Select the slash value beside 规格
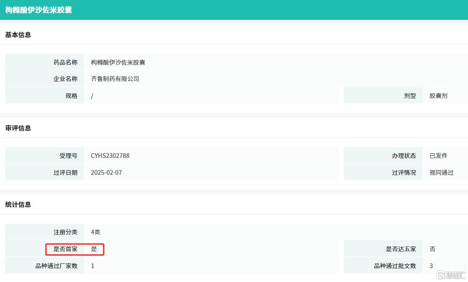 pyautogui.click(x=92, y=96)
